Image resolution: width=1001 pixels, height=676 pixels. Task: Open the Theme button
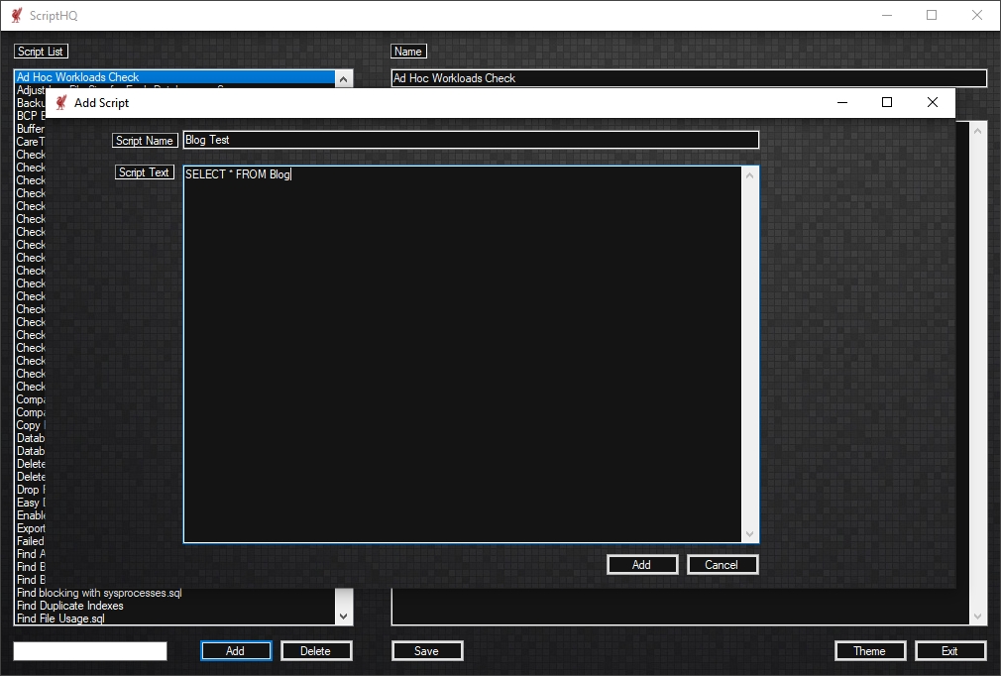pos(869,651)
